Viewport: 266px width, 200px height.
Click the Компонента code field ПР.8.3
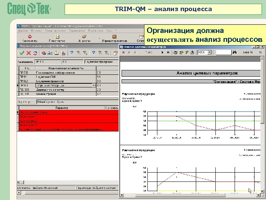tap(48, 62)
